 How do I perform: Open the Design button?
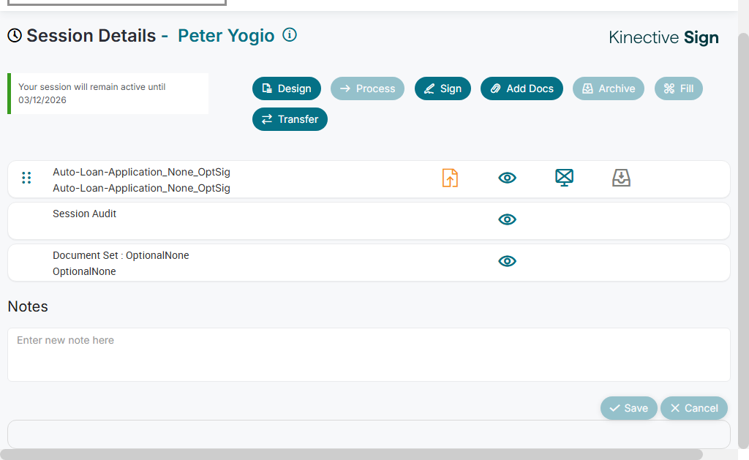287,88
